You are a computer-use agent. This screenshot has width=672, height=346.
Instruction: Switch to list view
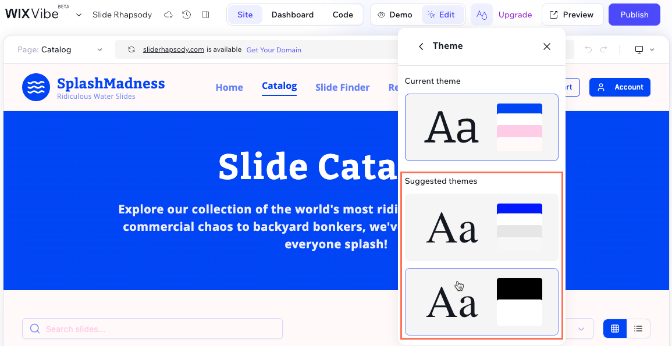pyautogui.click(x=638, y=329)
